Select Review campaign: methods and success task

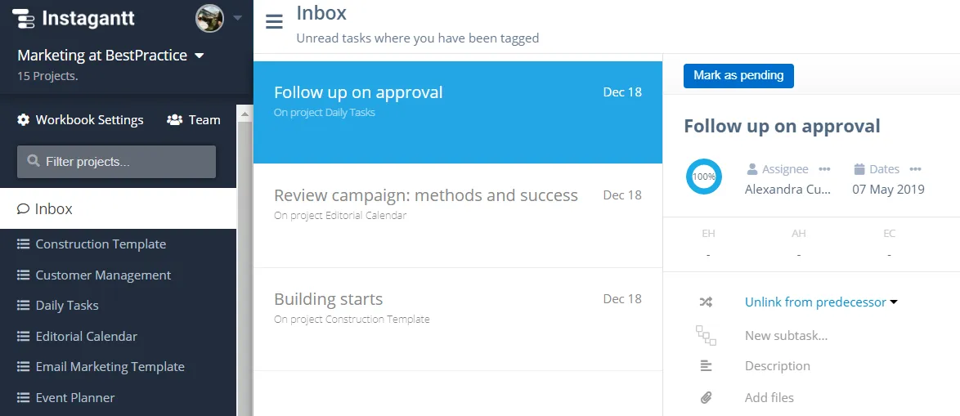(x=458, y=215)
